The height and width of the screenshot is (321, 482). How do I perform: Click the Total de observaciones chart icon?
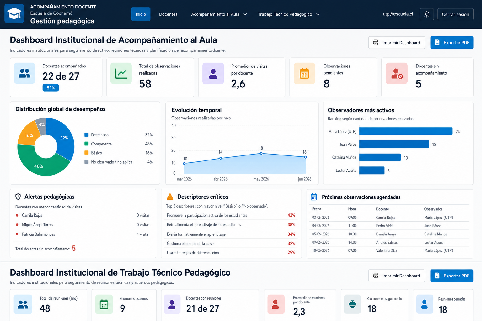coord(121,73)
